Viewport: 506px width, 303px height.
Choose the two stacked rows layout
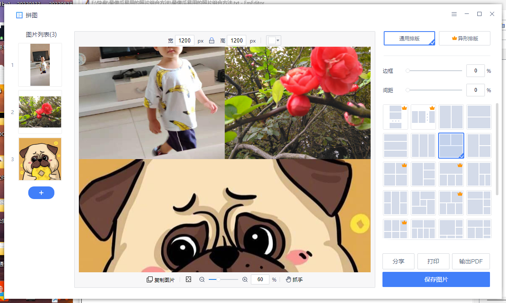pyautogui.click(x=479, y=117)
